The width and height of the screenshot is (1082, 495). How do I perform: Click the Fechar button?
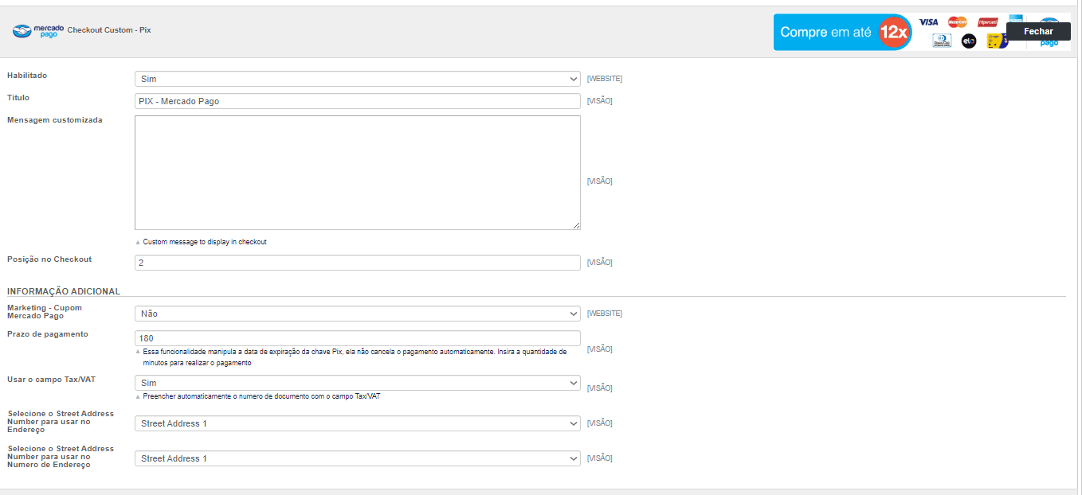(x=1038, y=31)
